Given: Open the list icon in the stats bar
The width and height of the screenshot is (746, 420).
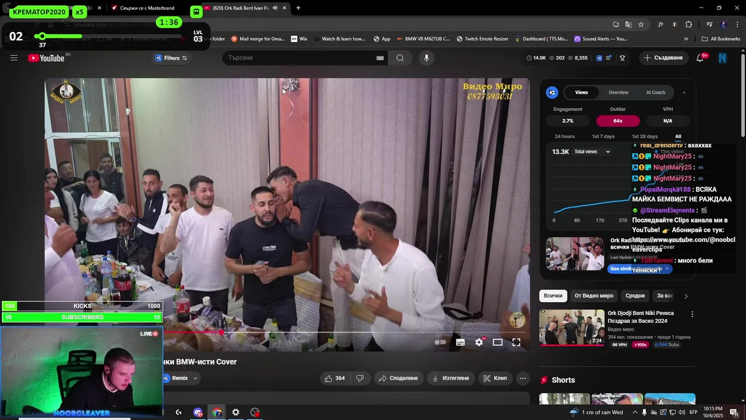Looking at the screenshot, I should point(609,58).
